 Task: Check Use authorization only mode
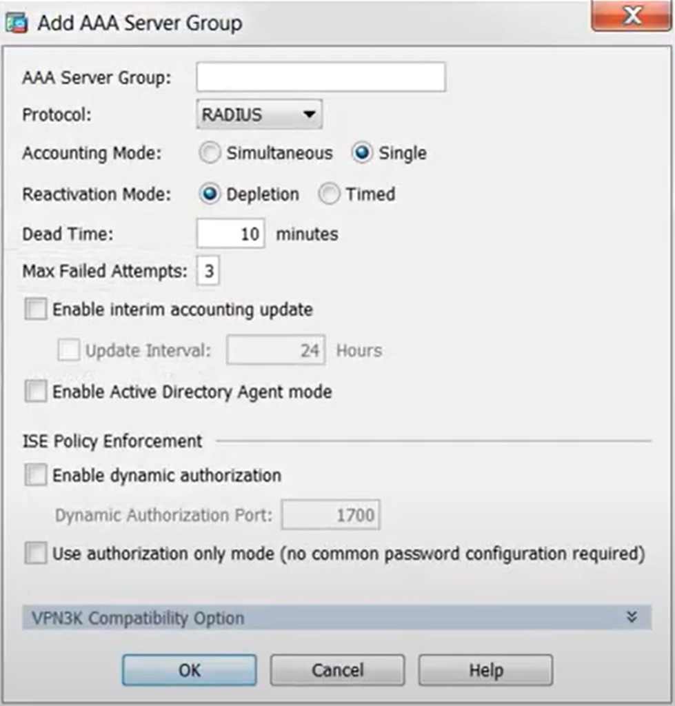[34, 554]
